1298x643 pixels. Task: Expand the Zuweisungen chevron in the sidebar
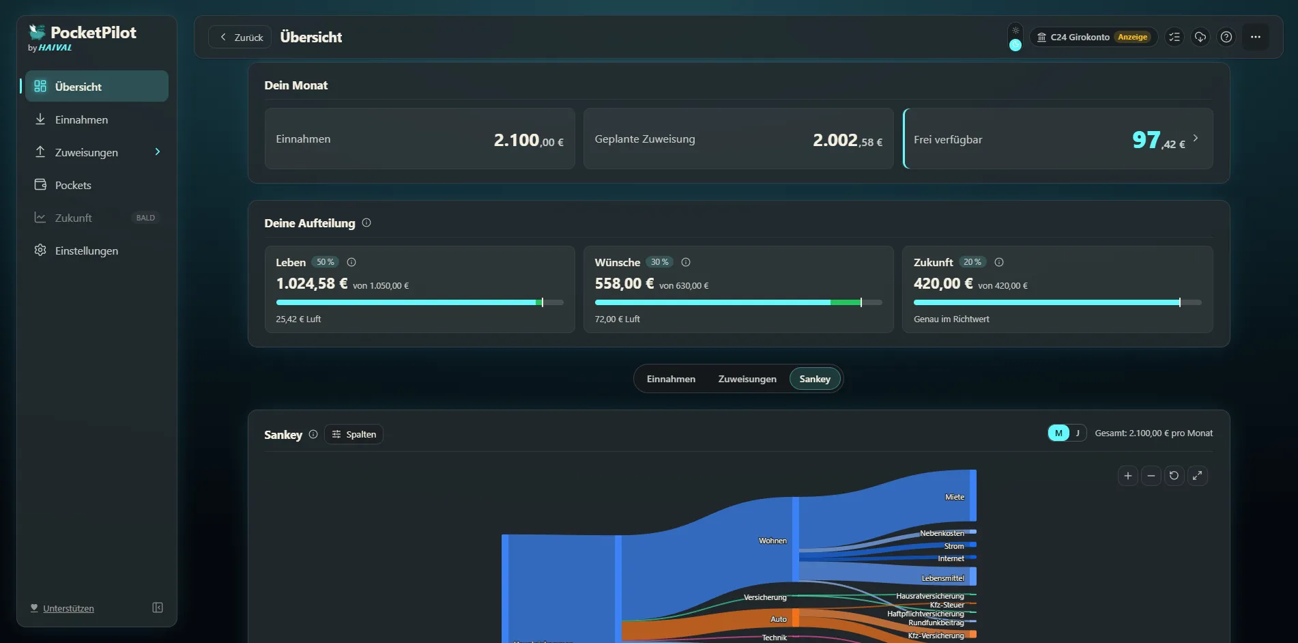coord(158,152)
